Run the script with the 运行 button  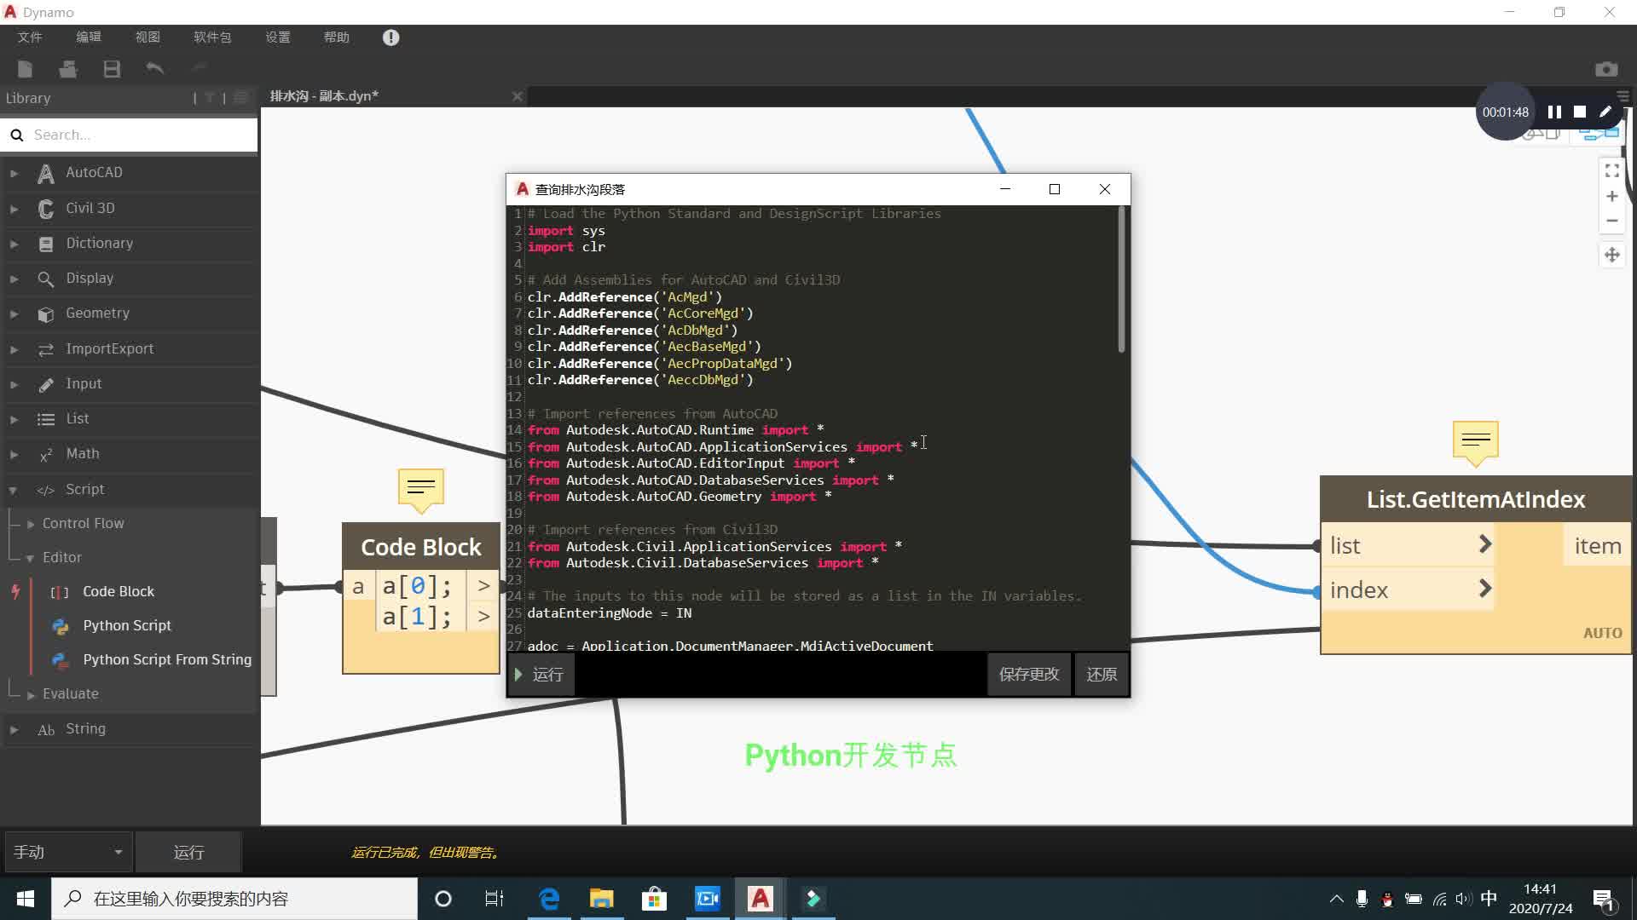[541, 674]
